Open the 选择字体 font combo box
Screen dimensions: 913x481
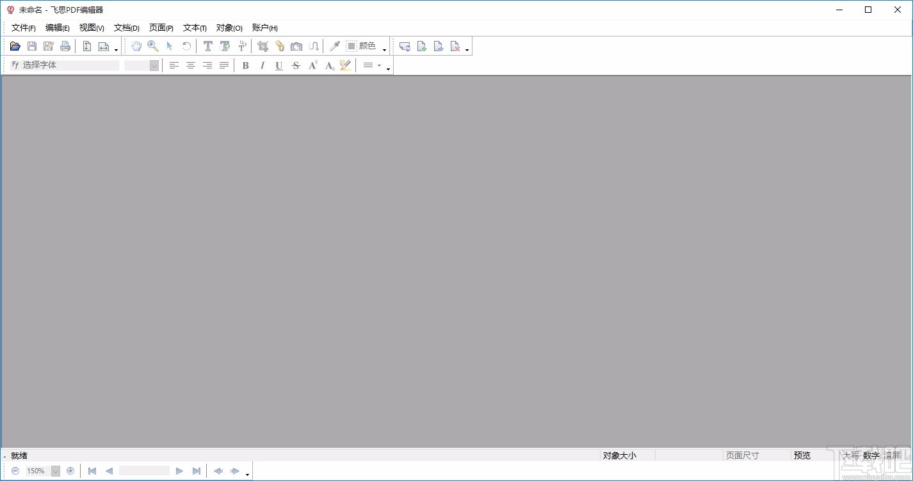pyautogui.click(x=65, y=65)
